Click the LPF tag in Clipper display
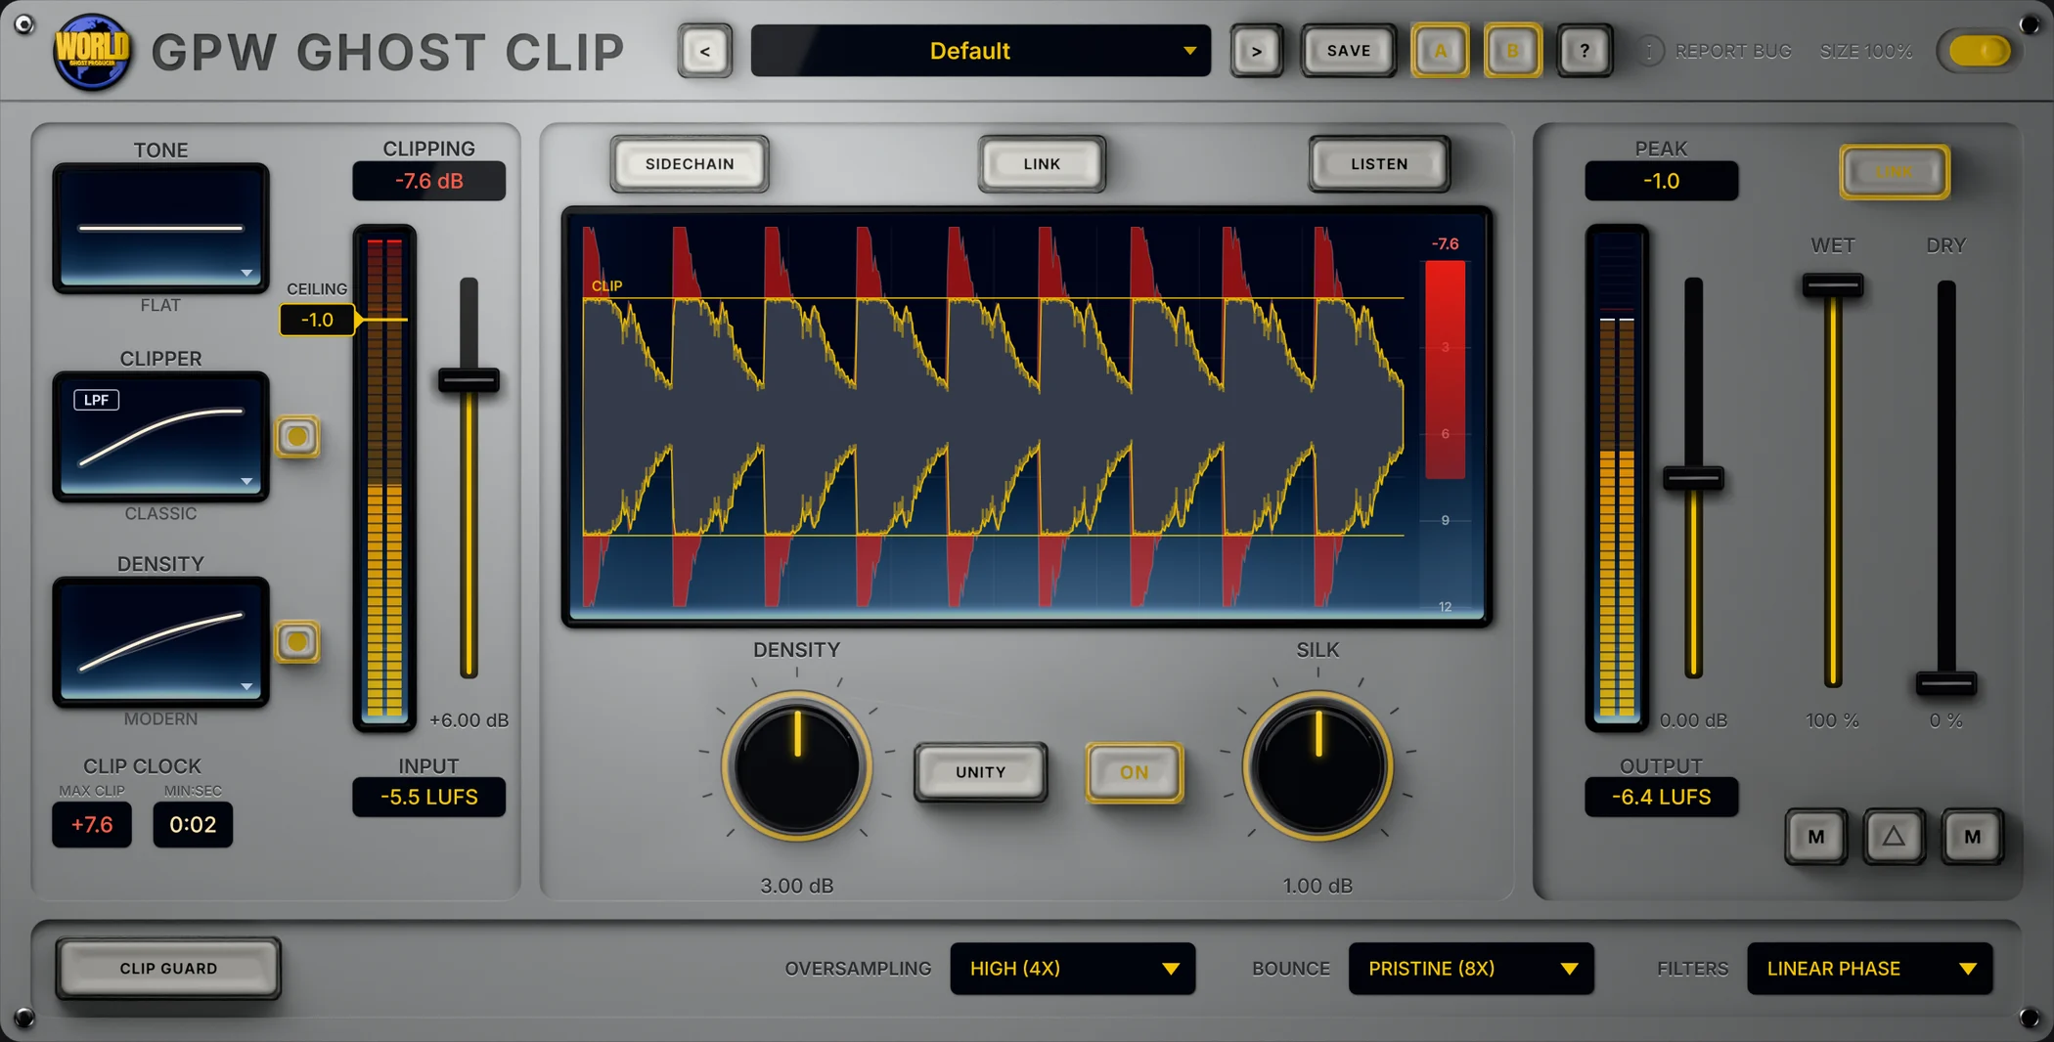Image resolution: width=2054 pixels, height=1042 pixels. click(x=96, y=400)
